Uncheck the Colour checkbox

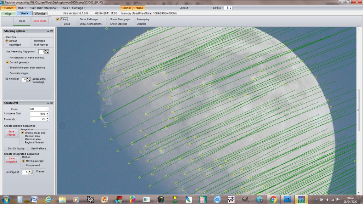(58, 19)
